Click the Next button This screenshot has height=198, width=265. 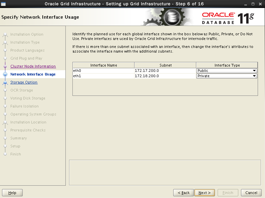pos(205,193)
